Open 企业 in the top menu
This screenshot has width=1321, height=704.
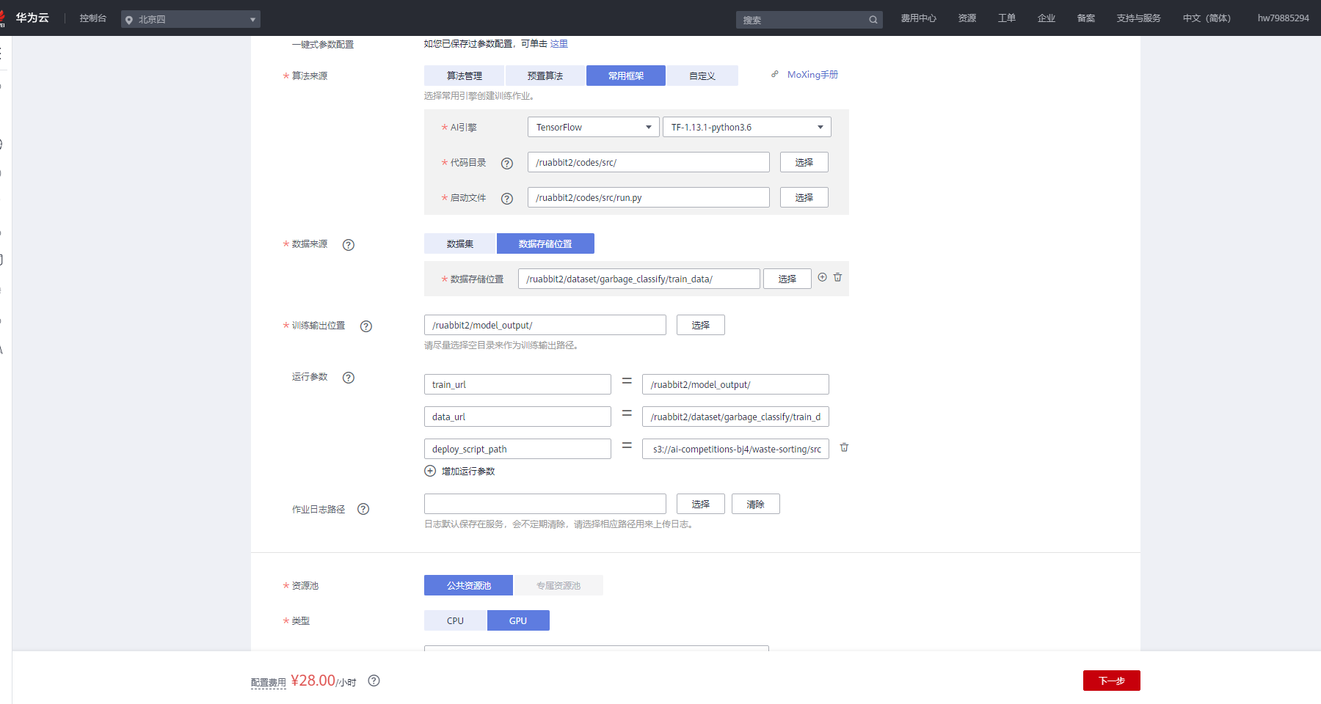click(1047, 18)
